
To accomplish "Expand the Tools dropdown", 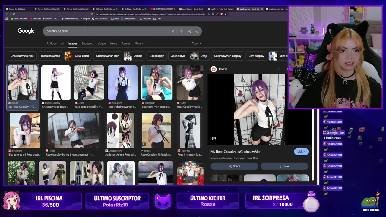I will coord(196,43).
